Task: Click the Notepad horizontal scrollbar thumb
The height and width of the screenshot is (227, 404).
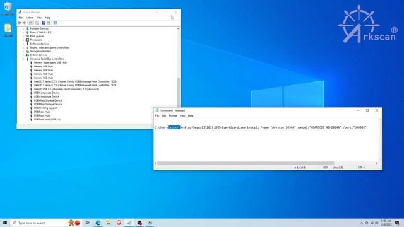Action: [246, 163]
